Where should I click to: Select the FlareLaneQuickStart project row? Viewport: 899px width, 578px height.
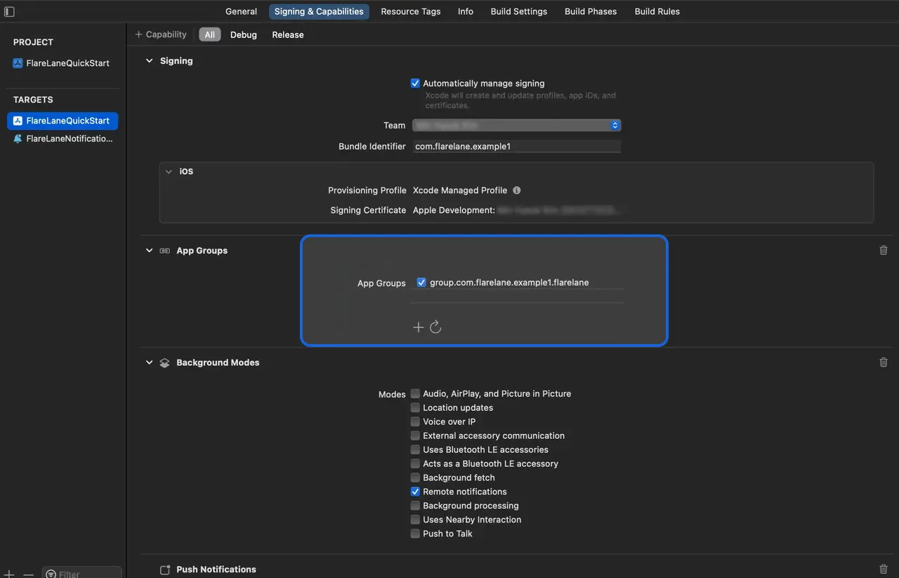[x=63, y=63]
